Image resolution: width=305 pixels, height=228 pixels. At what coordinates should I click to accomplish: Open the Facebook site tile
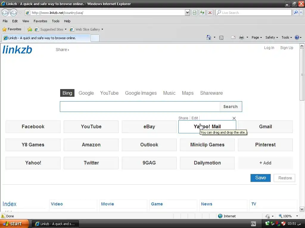(x=33, y=126)
